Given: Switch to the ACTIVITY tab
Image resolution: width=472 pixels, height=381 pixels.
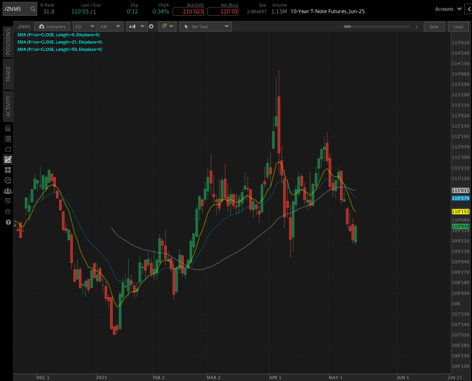Looking at the screenshot, I should click(8, 106).
